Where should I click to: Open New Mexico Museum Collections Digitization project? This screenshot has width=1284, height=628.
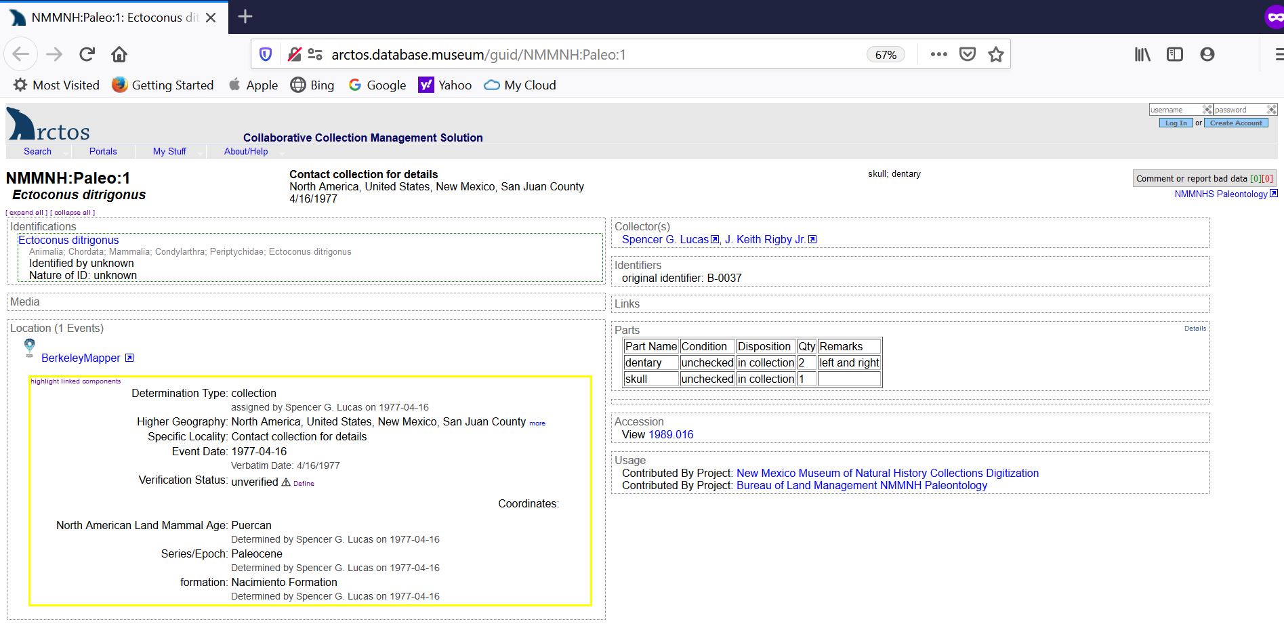click(x=887, y=473)
